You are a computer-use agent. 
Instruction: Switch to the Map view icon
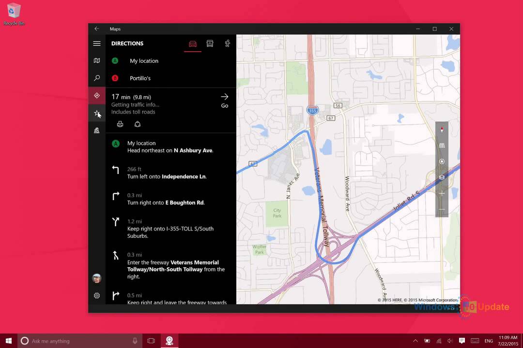tap(97, 60)
